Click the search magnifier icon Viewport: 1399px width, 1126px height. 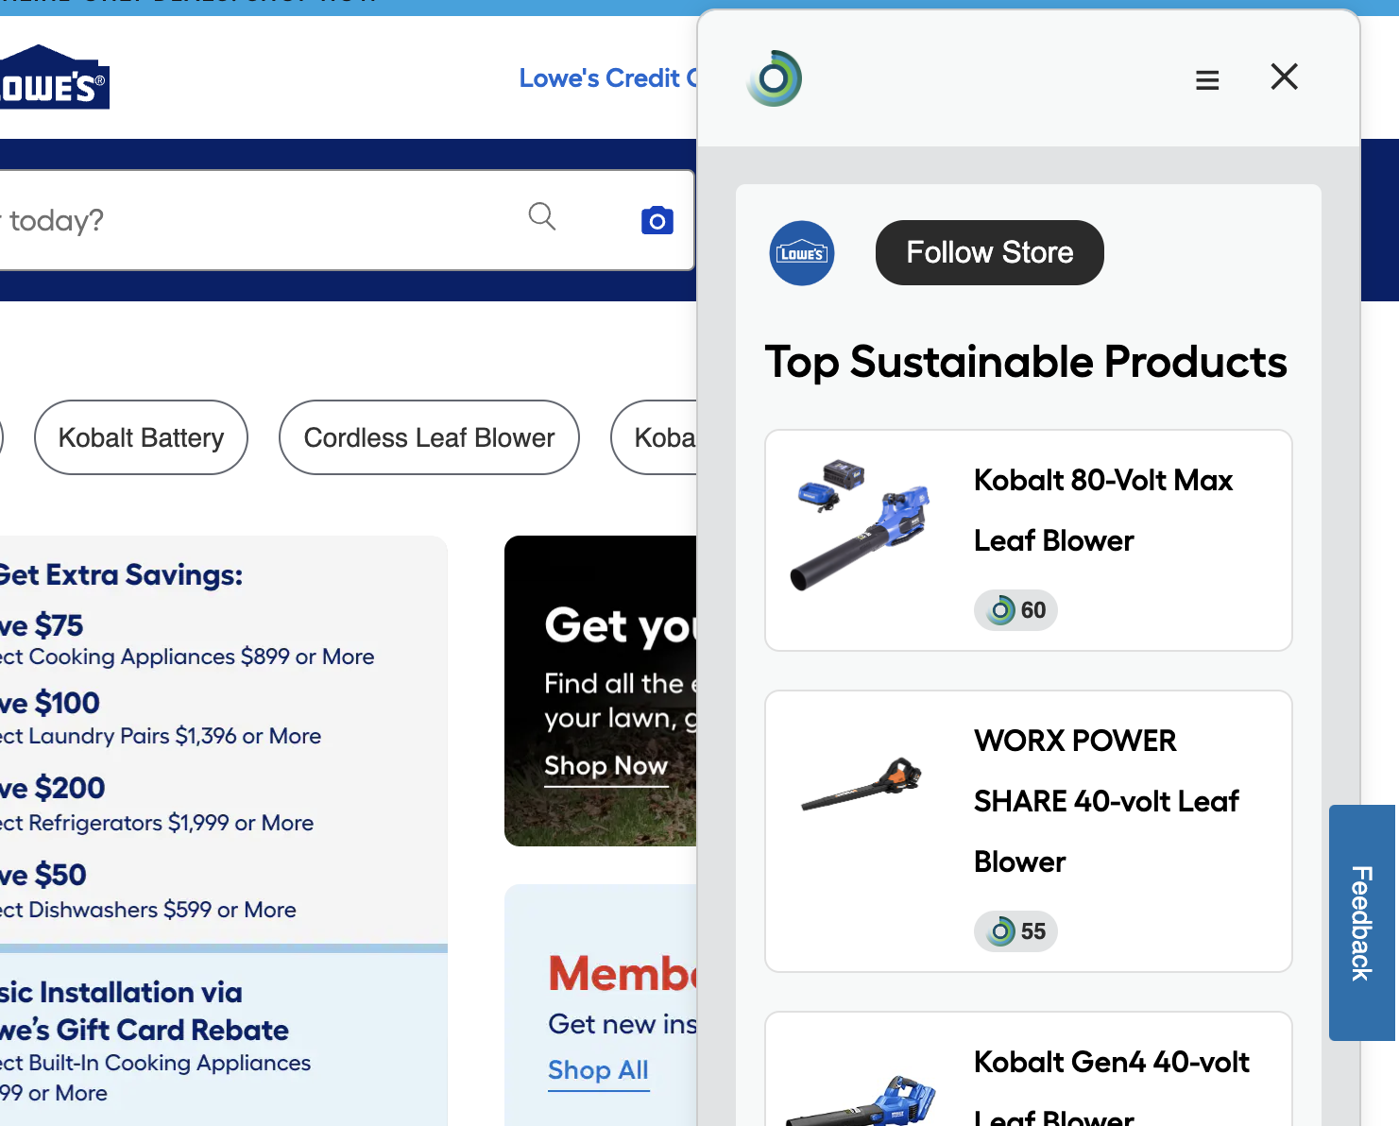click(x=542, y=216)
